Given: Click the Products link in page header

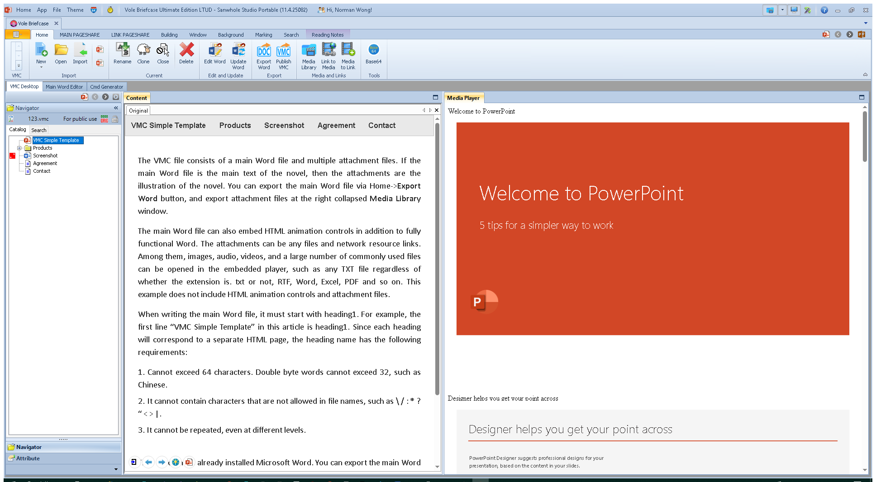Looking at the screenshot, I should click(x=235, y=125).
